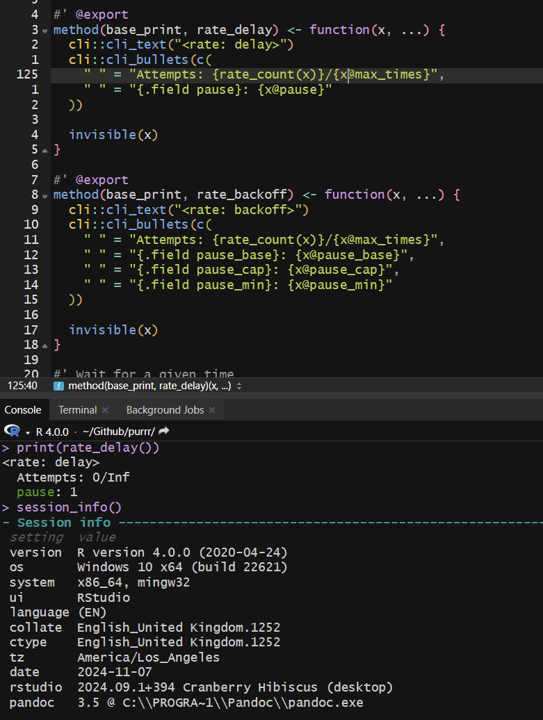The height and width of the screenshot is (720, 543).
Task: Place cursor on the invisible(x) line in rate_backoff
Action: [113, 329]
